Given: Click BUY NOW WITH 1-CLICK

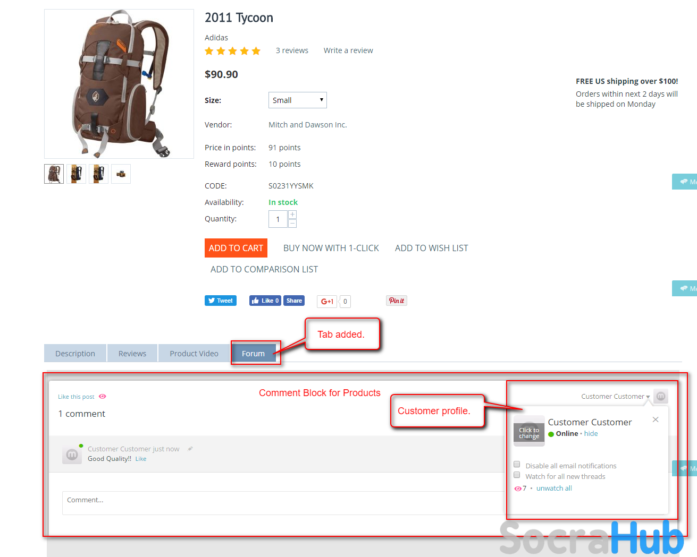Looking at the screenshot, I should (331, 248).
